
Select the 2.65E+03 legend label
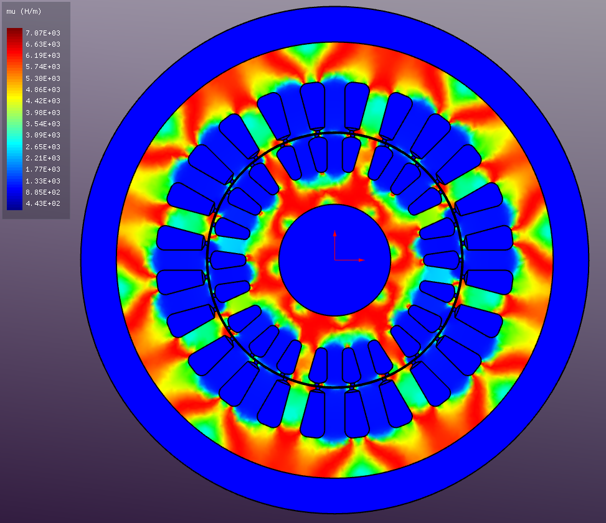pyautogui.click(x=43, y=147)
